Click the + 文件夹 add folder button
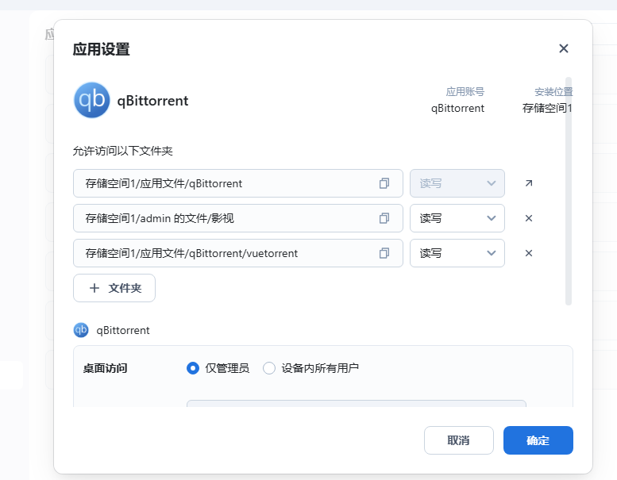 click(x=114, y=288)
